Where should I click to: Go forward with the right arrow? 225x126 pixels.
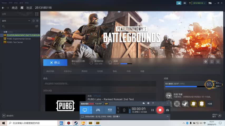pos(8,8)
